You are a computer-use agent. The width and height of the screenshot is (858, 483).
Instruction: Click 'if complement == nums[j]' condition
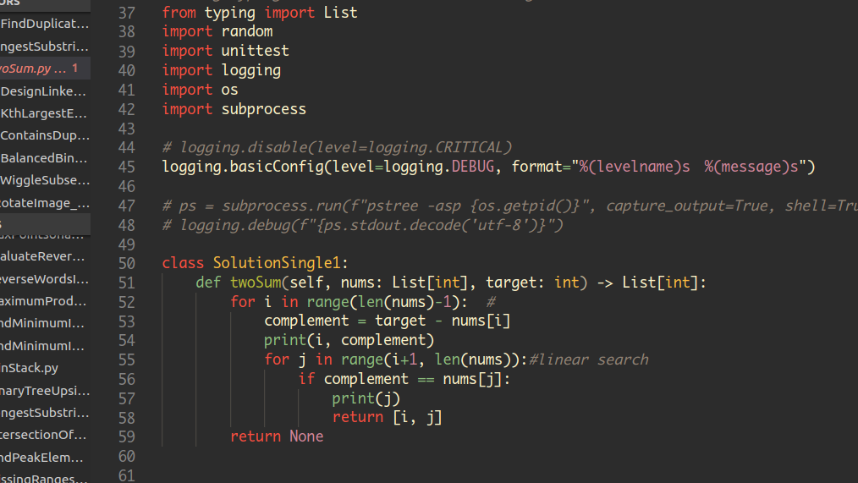[404, 379]
